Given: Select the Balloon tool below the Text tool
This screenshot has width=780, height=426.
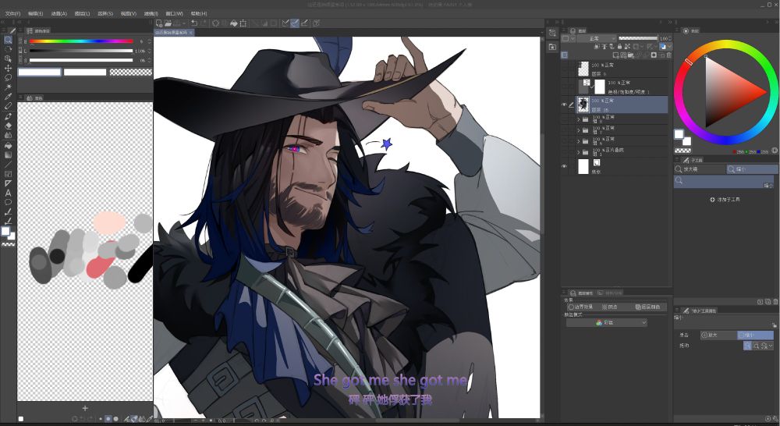Looking at the screenshot, I should pos(8,202).
